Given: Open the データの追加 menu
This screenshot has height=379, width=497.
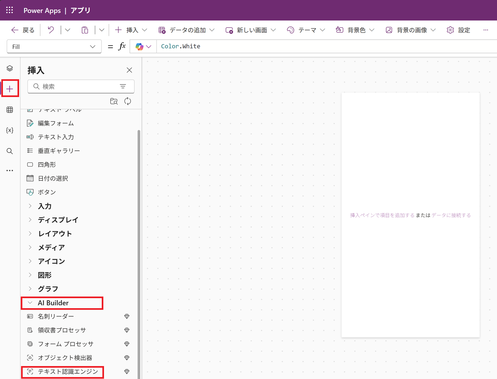Looking at the screenshot, I should pos(186,30).
